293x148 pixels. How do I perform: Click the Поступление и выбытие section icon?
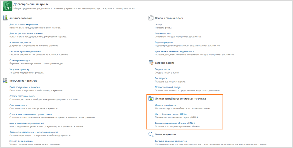5,80
